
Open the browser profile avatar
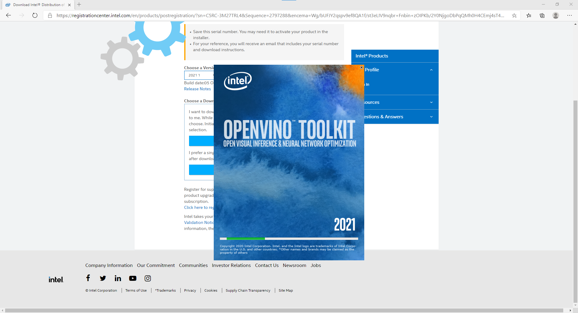point(556,15)
